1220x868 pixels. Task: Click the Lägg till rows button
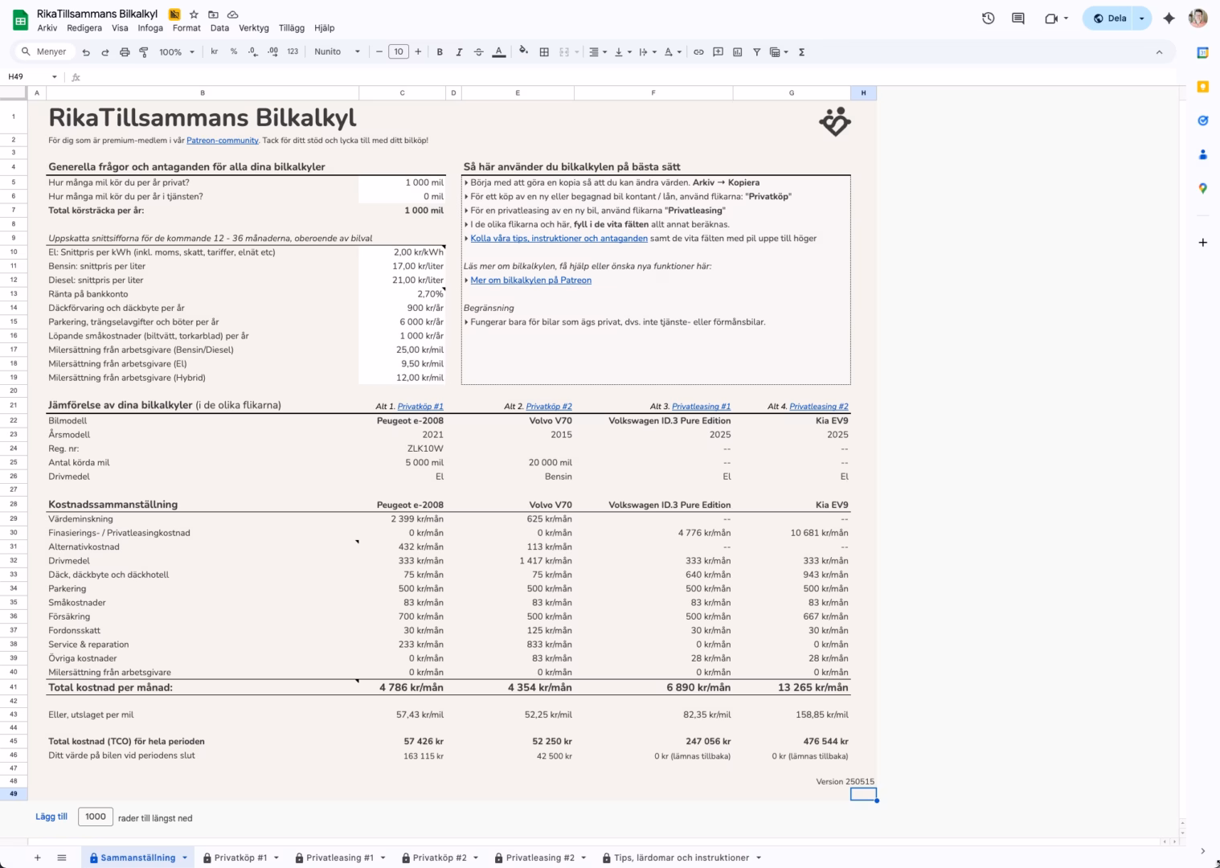pyautogui.click(x=51, y=817)
